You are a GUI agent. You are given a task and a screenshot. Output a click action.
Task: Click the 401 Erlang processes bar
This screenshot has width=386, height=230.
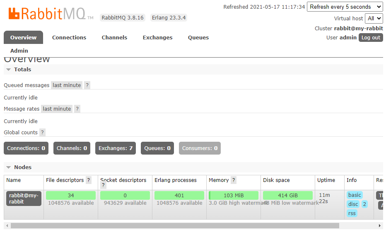tap(179, 195)
